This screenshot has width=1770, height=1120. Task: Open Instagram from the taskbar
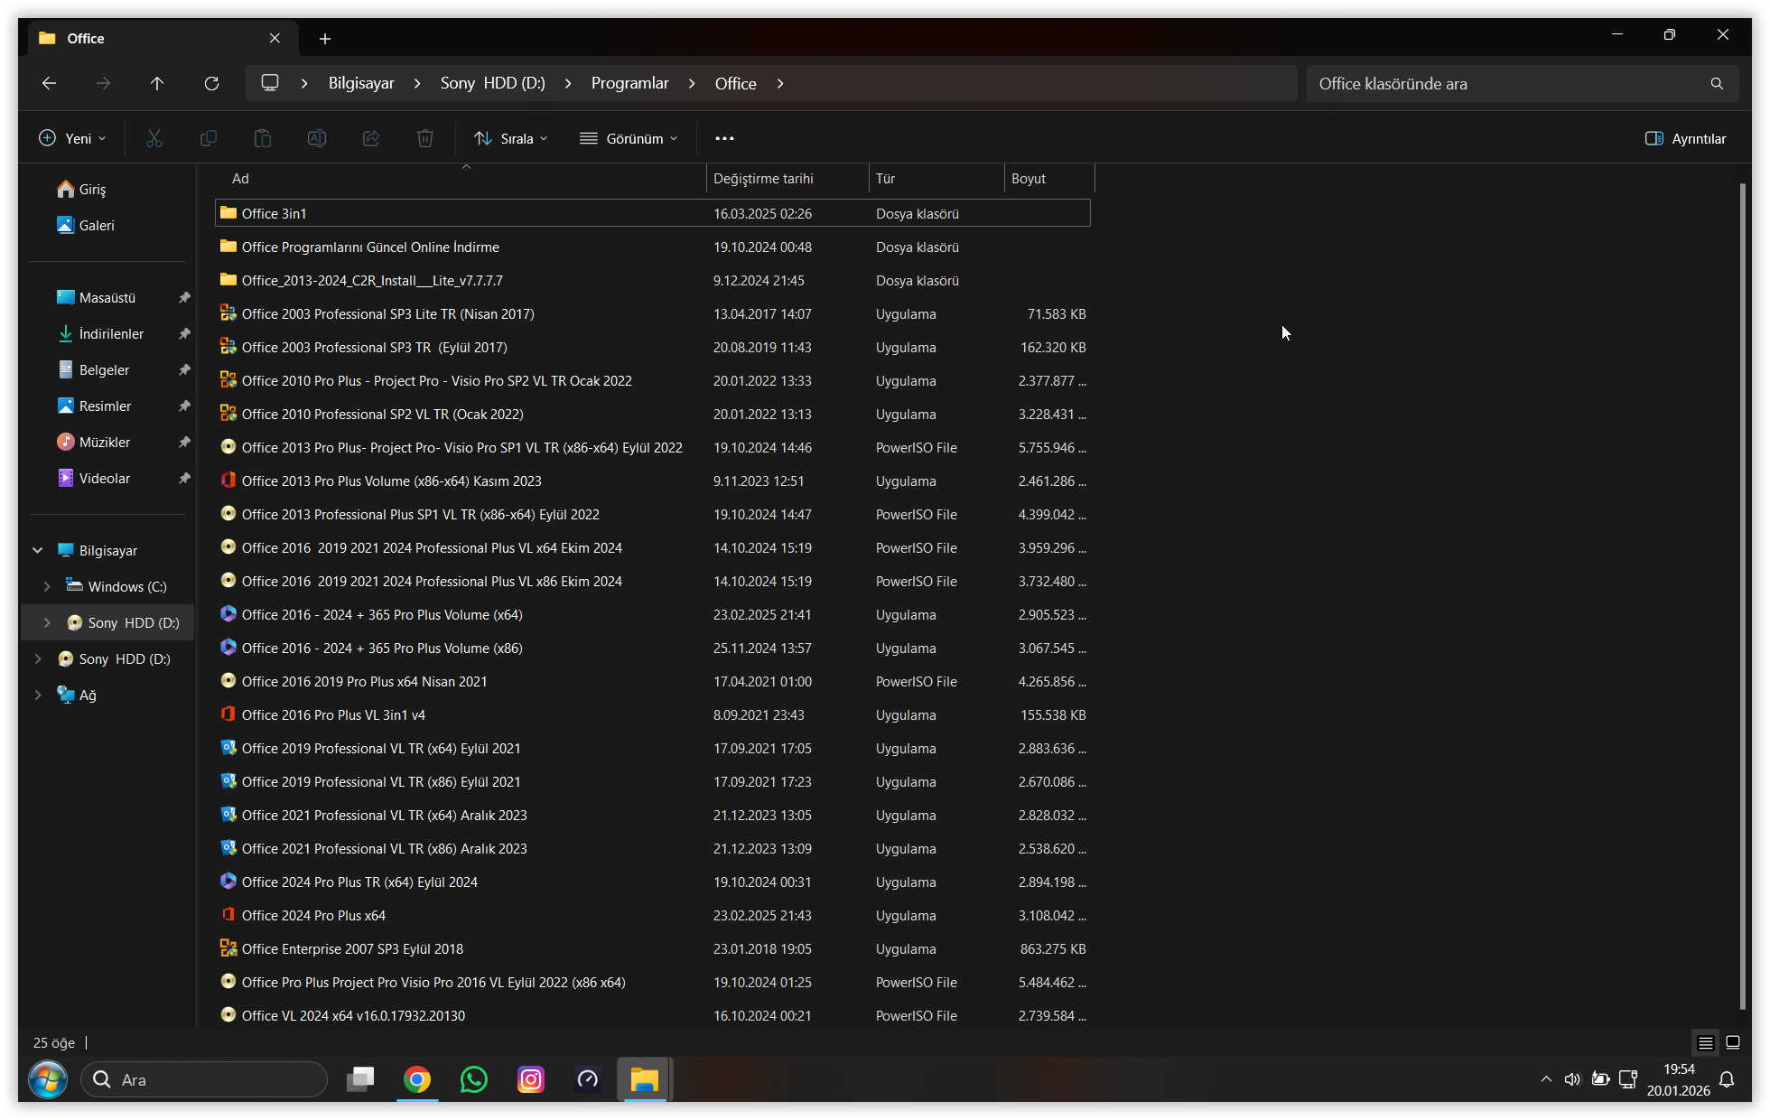(531, 1079)
